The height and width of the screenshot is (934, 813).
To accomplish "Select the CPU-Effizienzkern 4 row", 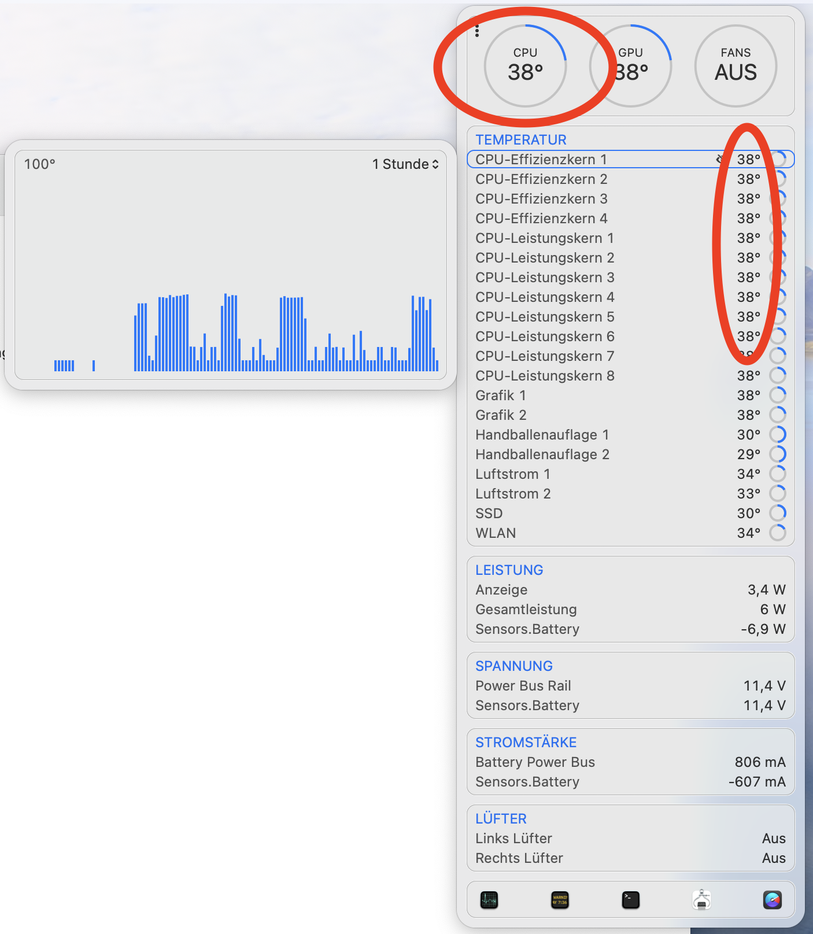I will coord(630,218).
